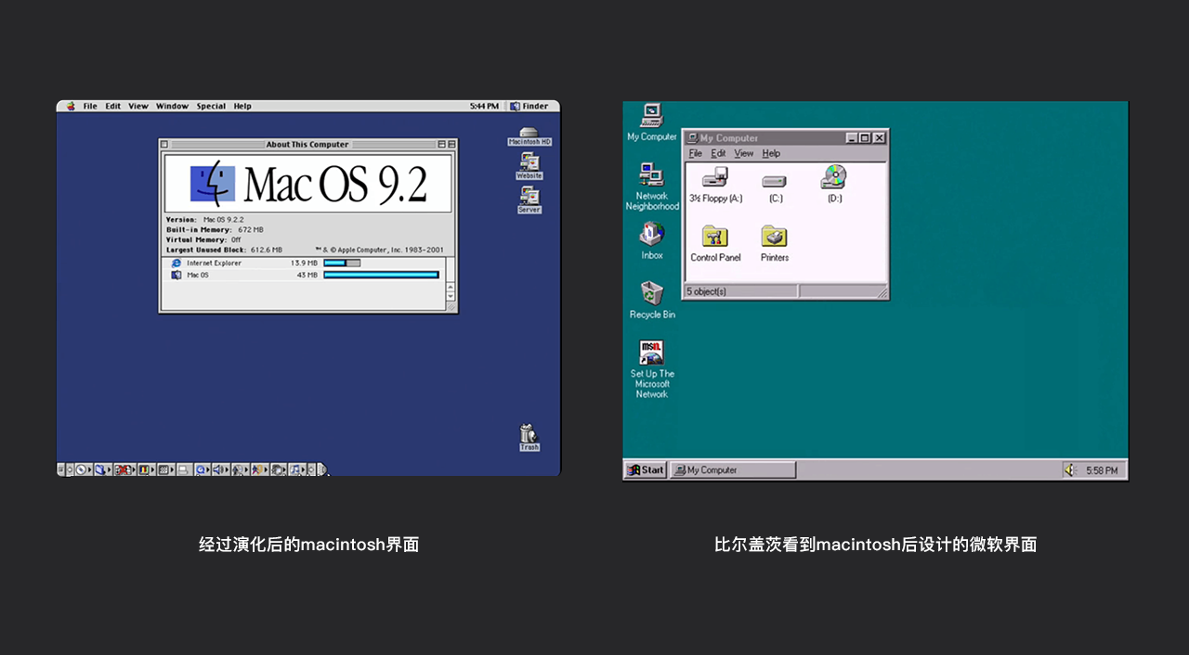Click the zoom box on About This Computer
Image resolution: width=1189 pixels, height=655 pixels.
coord(442,145)
